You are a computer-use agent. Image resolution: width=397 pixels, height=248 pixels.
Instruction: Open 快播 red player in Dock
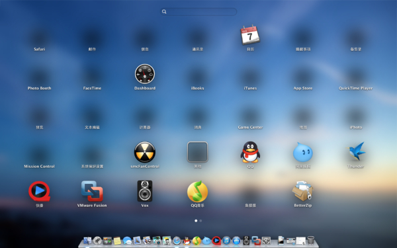pos(216,241)
